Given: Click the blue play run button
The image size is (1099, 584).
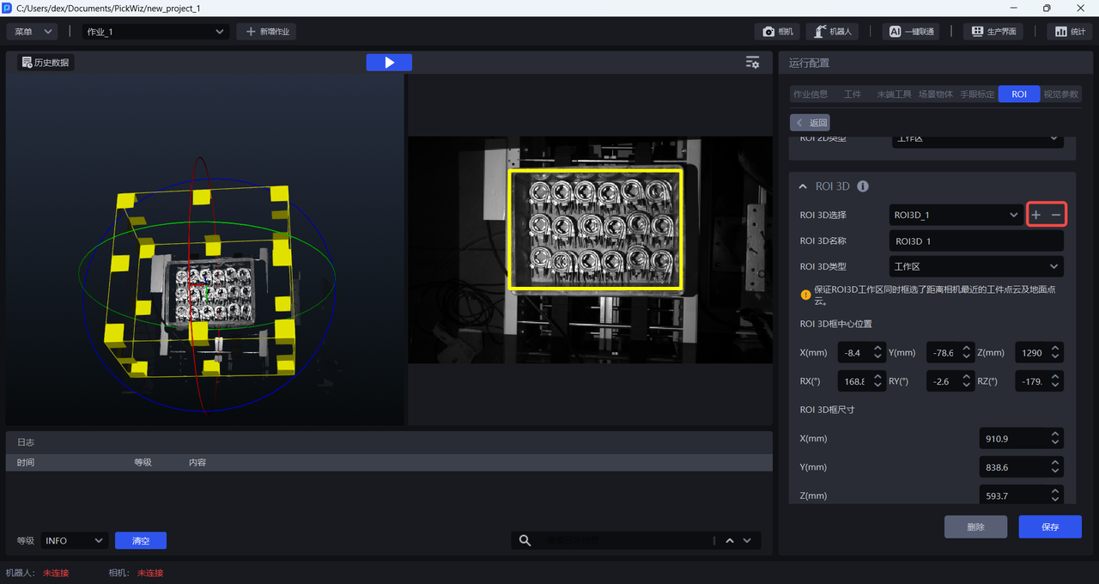Looking at the screenshot, I should [x=389, y=63].
